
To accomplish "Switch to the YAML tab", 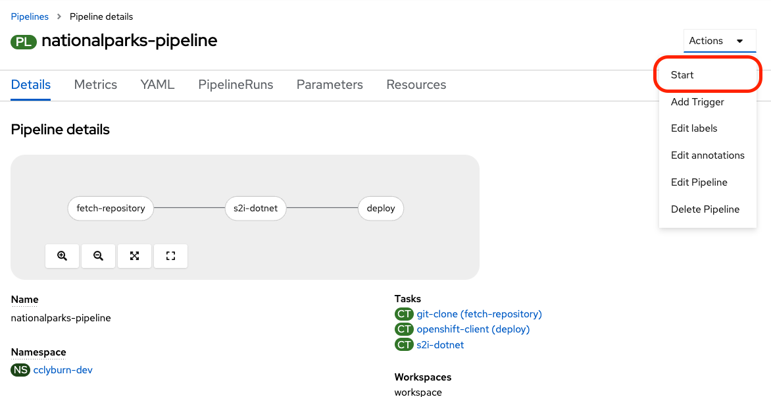I will tap(157, 85).
